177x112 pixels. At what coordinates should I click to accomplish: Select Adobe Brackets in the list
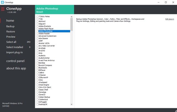click(45, 26)
